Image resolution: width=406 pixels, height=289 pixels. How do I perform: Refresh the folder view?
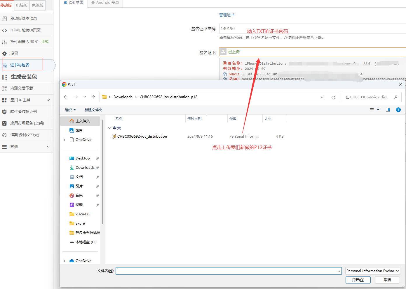333,97
